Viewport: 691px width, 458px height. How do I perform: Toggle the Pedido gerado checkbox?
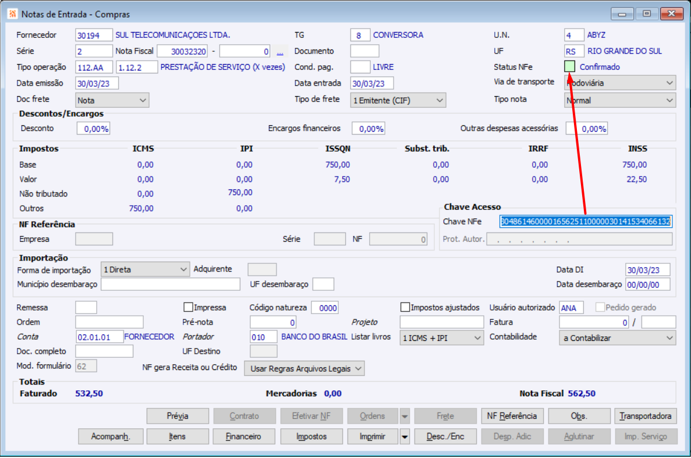point(600,307)
